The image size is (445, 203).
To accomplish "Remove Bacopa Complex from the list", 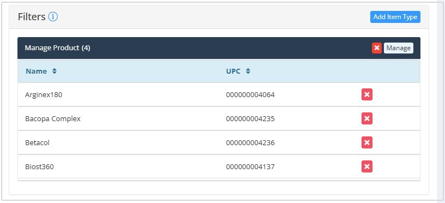I will 366,118.
